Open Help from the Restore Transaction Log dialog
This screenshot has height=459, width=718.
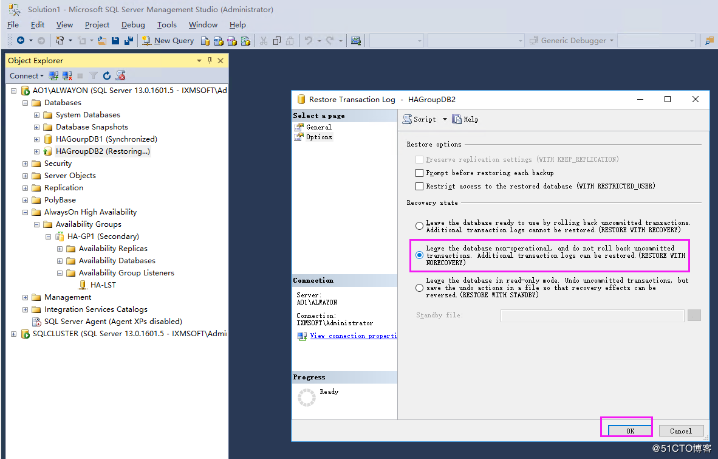click(x=465, y=119)
